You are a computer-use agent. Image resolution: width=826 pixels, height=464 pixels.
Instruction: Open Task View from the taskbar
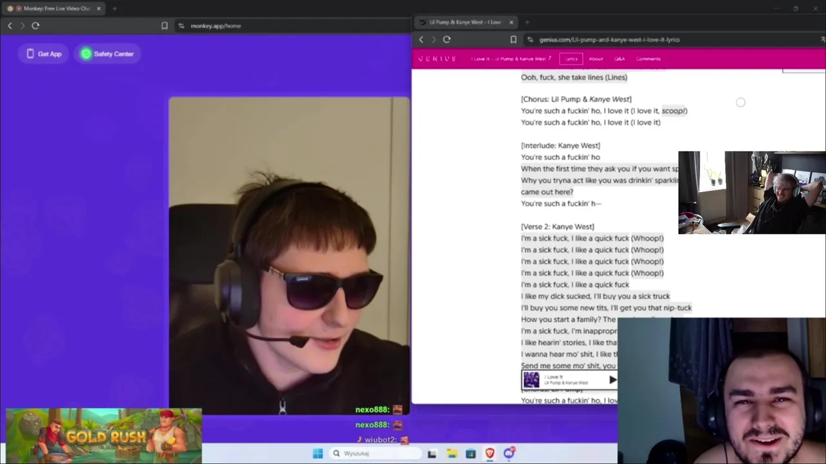pyautogui.click(x=432, y=454)
